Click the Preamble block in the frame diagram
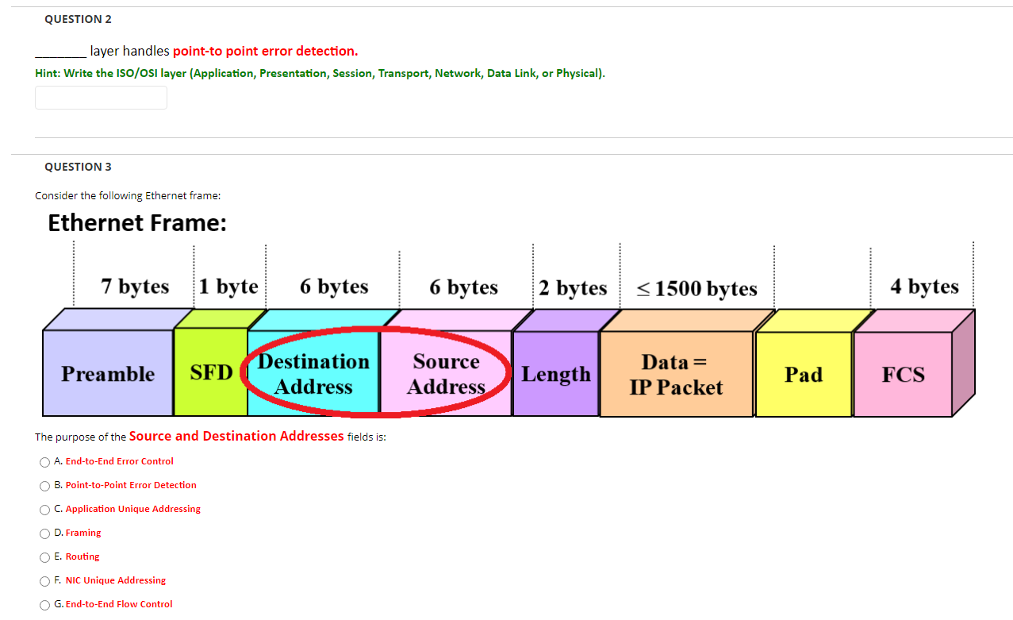Viewport: 1013px width, 620px height. click(107, 374)
